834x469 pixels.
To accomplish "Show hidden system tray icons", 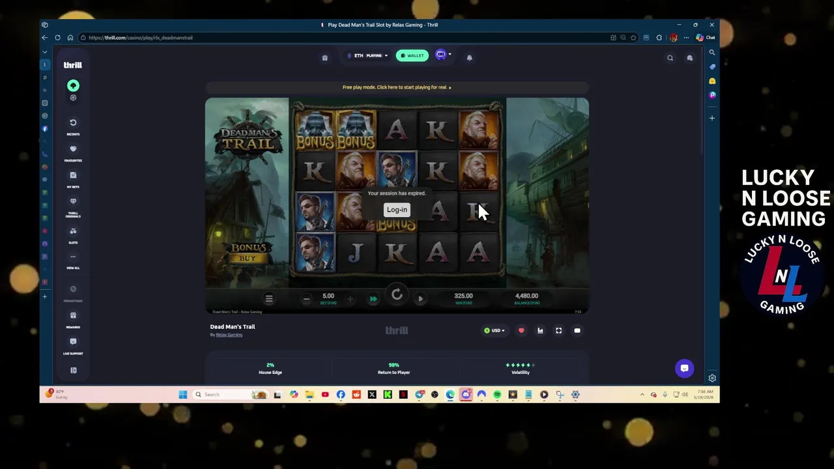I will [642, 395].
